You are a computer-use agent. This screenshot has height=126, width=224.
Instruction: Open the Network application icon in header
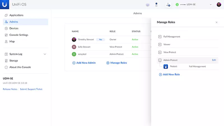click(x=148, y=5)
